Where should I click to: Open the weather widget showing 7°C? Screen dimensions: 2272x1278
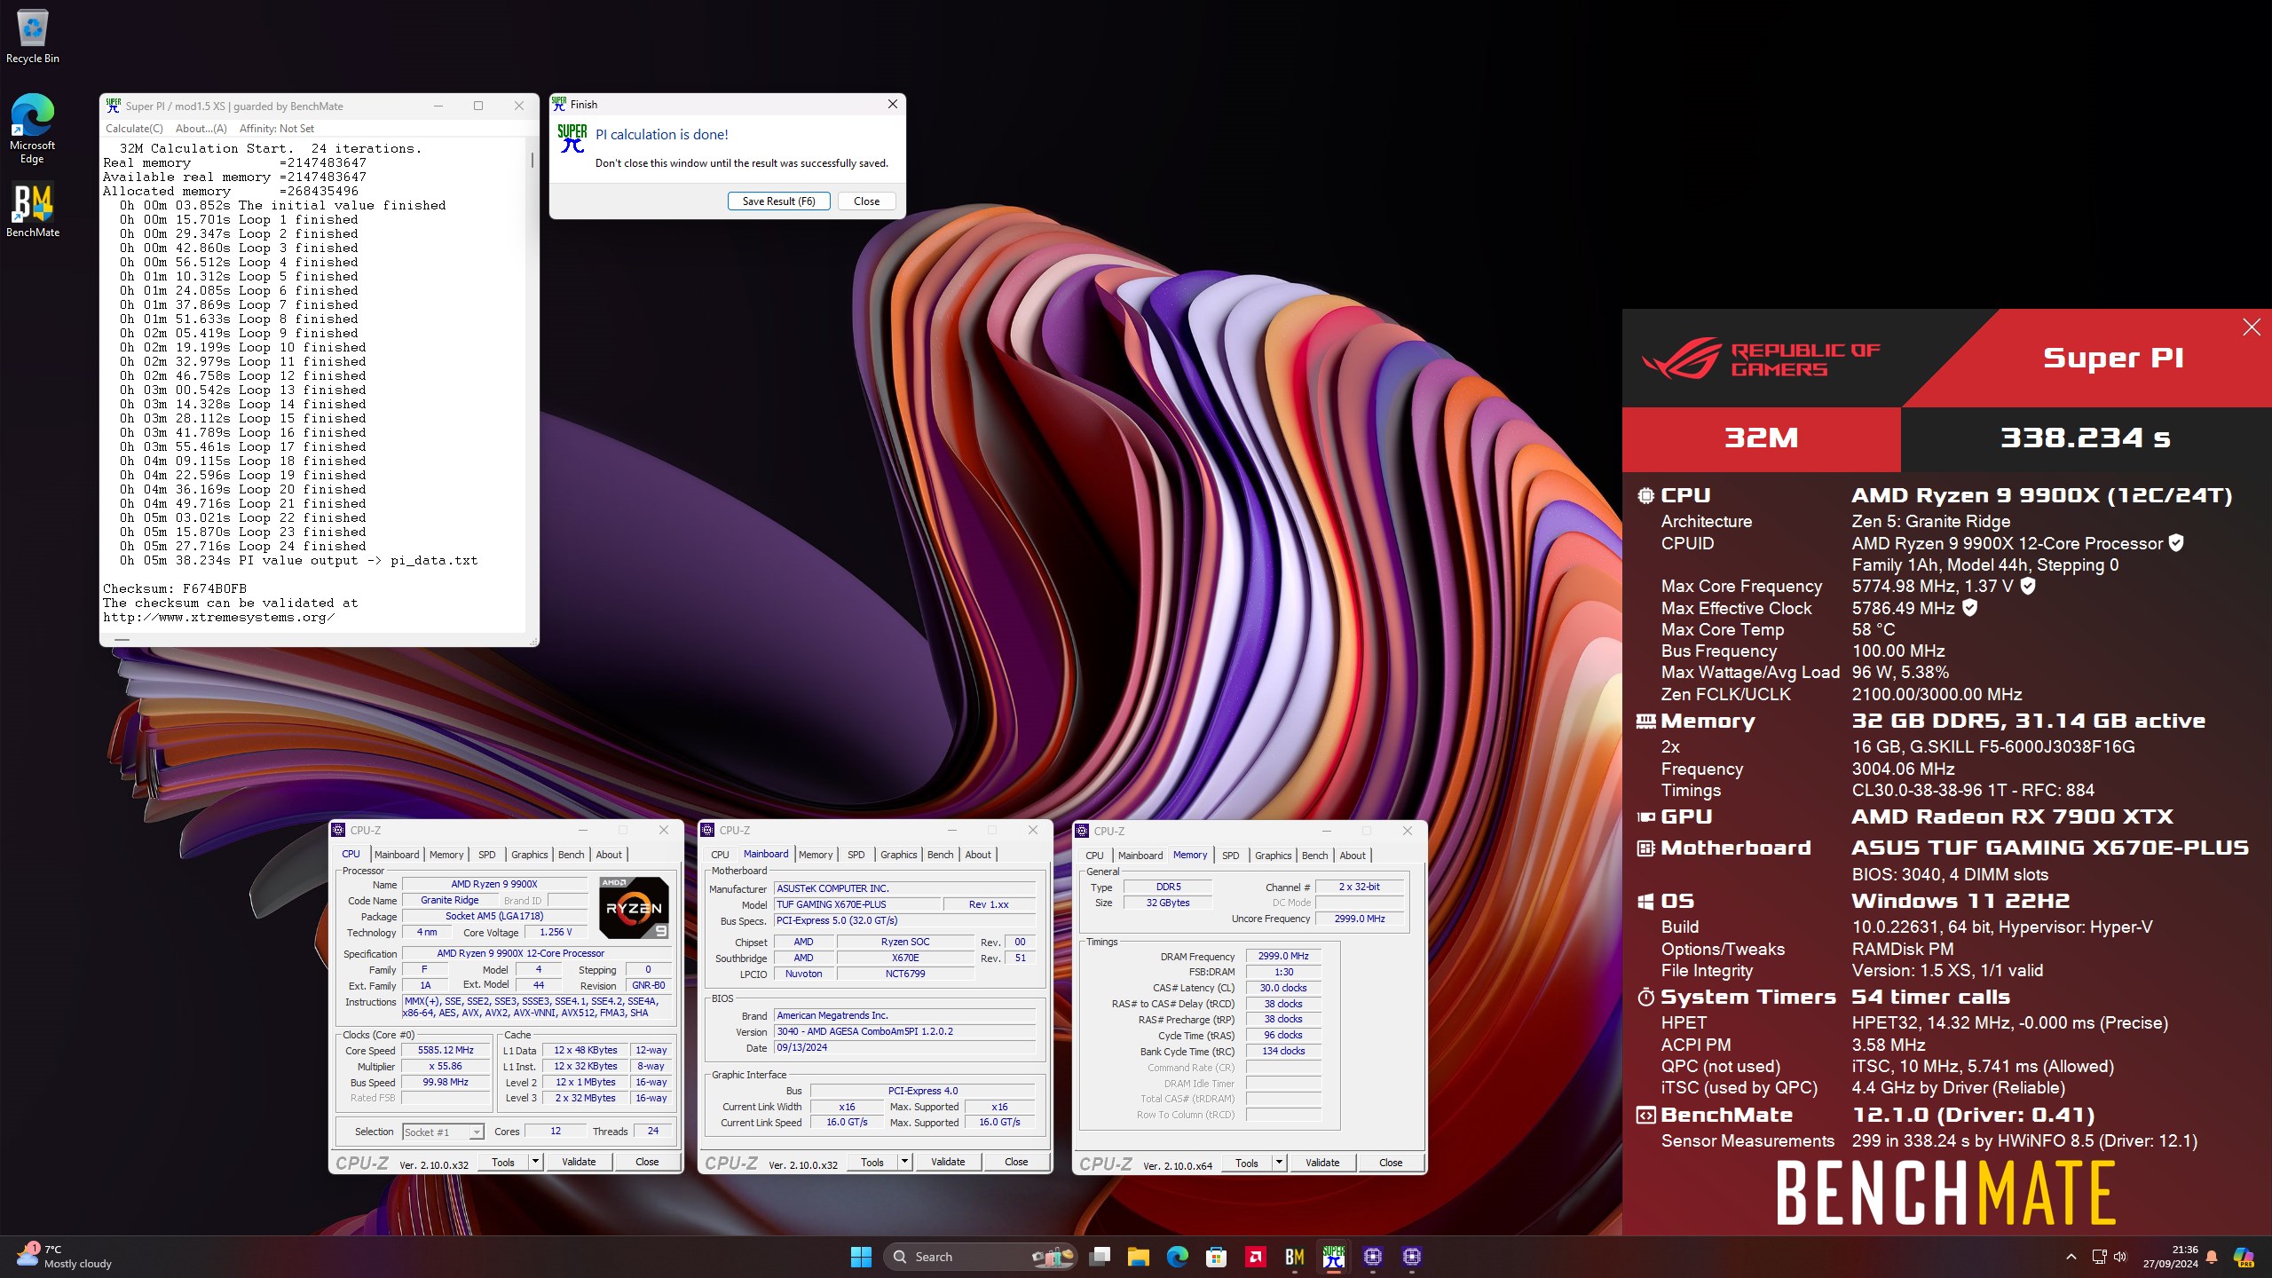64,1257
